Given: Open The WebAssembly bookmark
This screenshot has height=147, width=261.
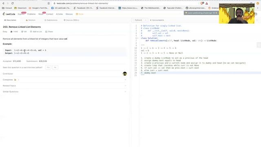Looking at the screenshot, I should [x=150, y=8].
